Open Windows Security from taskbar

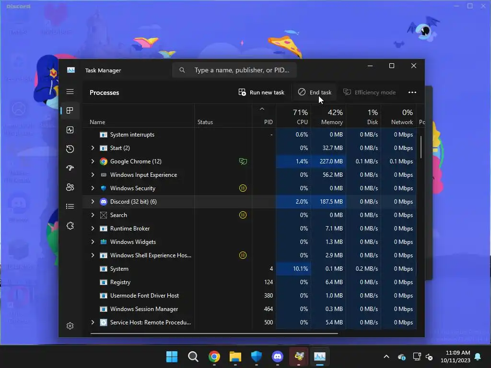tap(256, 356)
